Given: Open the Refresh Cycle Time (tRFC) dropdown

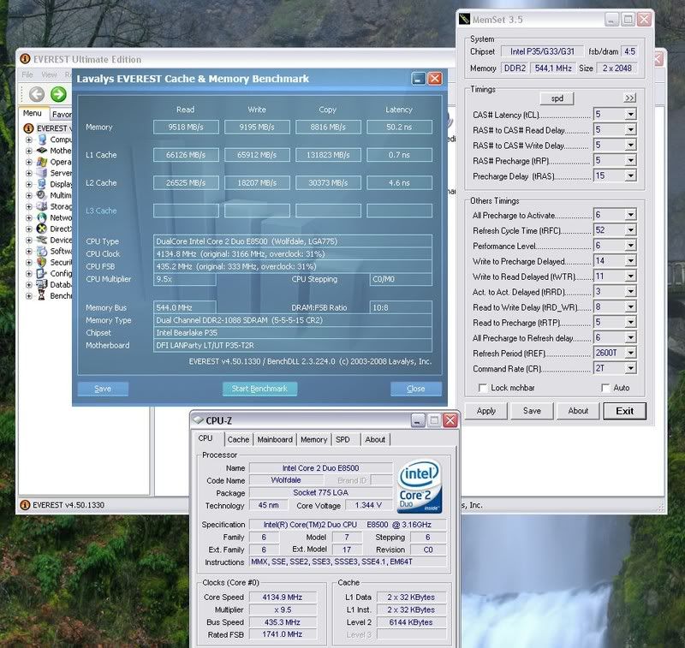Looking at the screenshot, I should pyautogui.click(x=630, y=231).
